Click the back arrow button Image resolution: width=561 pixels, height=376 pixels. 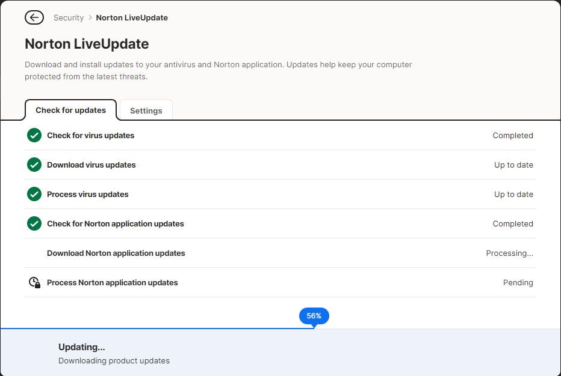click(x=34, y=17)
